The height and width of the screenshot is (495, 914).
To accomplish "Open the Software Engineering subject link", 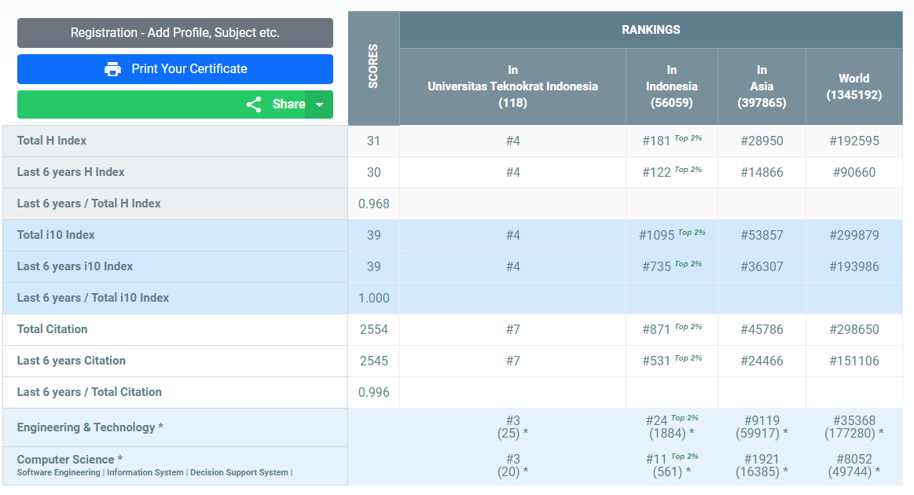I will pyautogui.click(x=58, y=473).
